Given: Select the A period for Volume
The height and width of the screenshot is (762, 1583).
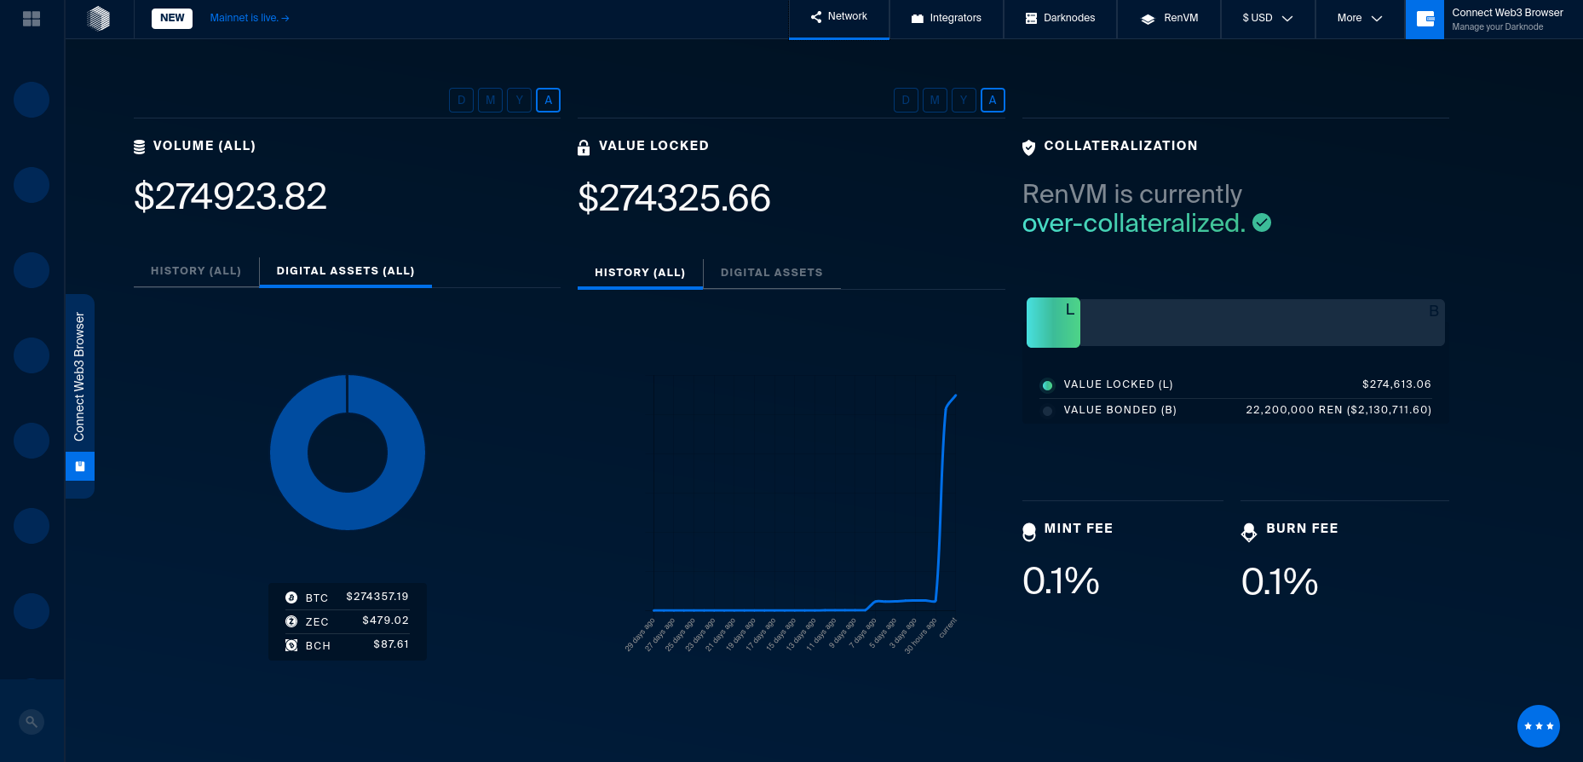Looking at the screenshot, I should click(x=548, y=101).
